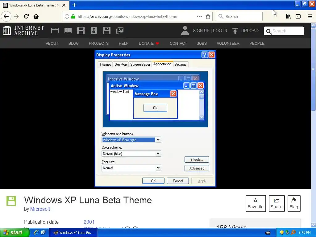Bookmark this page with the star icon
The height and width of the screenshot is (237, 316).
(208, 16)
